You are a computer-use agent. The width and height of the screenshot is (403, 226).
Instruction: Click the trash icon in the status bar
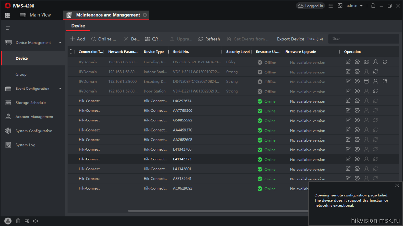point(18,221)
